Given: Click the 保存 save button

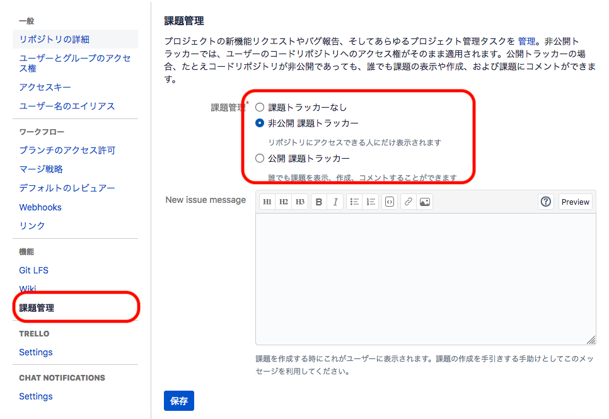Looking at the screenshot, I should tap(178, 400).
